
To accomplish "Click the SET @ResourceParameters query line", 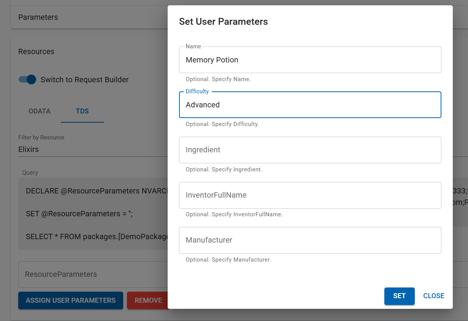I will coord(79,214).
